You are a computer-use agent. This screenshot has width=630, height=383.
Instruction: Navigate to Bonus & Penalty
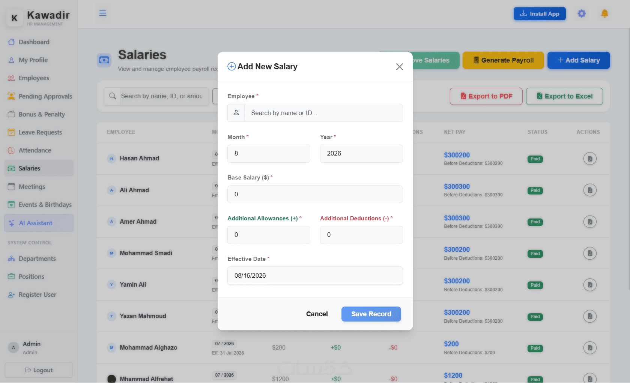pos(39,114)
